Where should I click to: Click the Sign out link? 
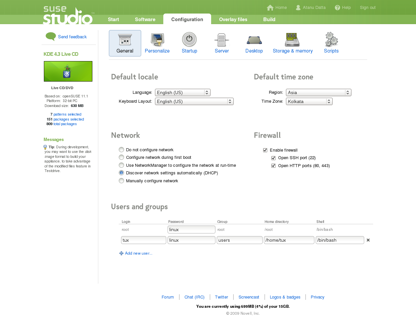[368, 8]
